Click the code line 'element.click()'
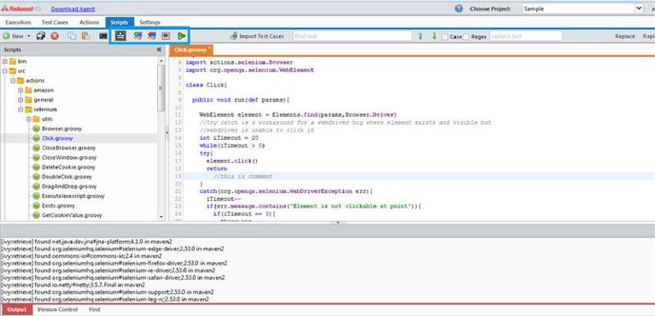Screen dimensions: 655x316 [x=231, y=161]
